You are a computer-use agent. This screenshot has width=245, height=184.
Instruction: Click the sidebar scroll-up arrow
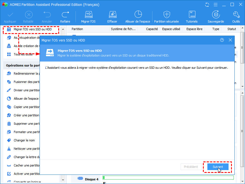pos(63,29)
